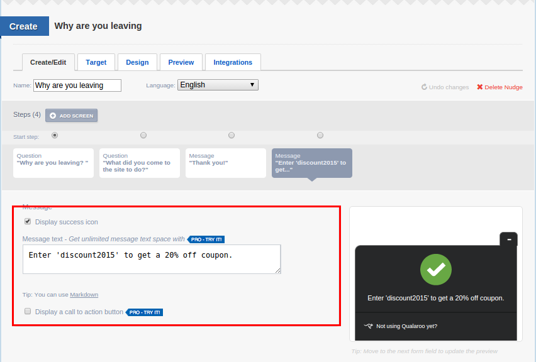Image resolution: width=536 pixels, height=362 pixels.
Task: Click the red X Delete Nudge icon
Action: point(480,87)
